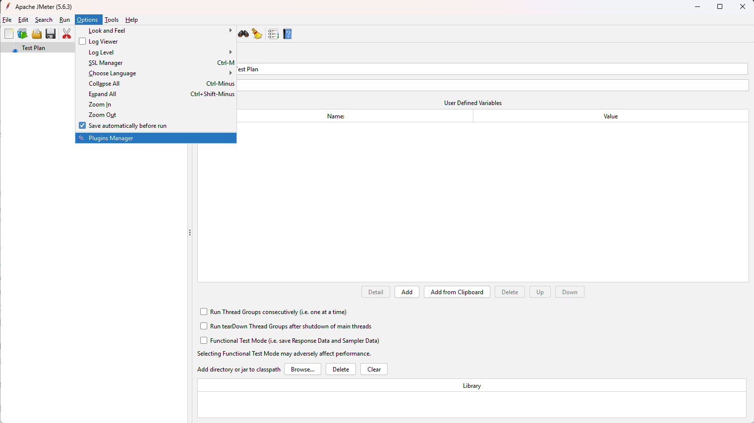Click the Plugins Manager menu icon
This screenshot has width=754, height=423.
pyautogui.click(x=82, y=138)
